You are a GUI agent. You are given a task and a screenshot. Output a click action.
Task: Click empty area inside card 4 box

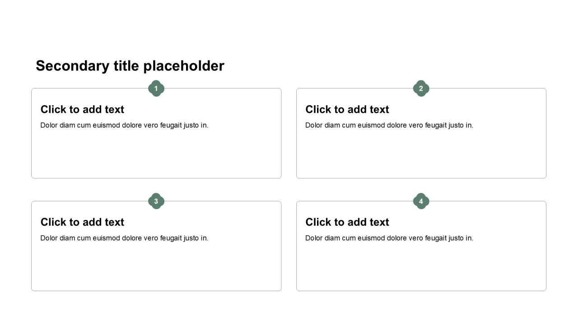point(421,269)
